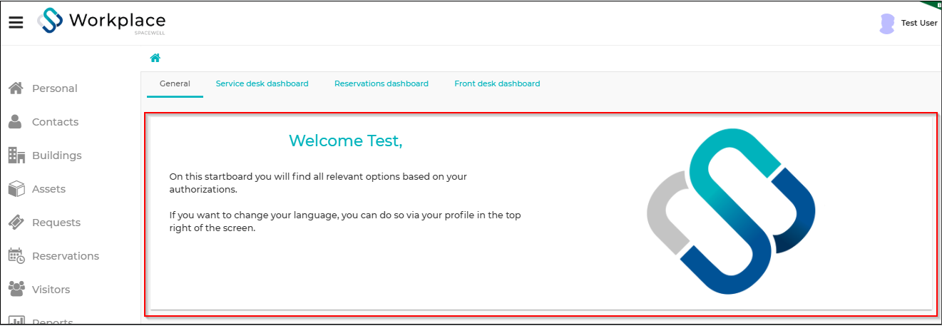Open the Reports sidebar item
This screenshot has width=942, height=326.
coord(51,321)
